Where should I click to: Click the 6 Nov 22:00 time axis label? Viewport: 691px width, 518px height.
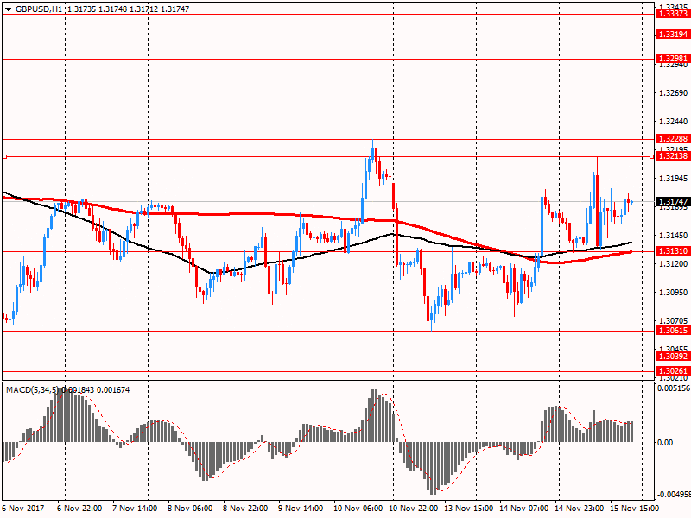point(79,509)
